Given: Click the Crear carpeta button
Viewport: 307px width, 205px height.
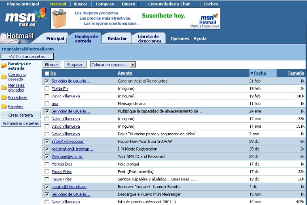Looking at the screenshot, I should point(21,115).
